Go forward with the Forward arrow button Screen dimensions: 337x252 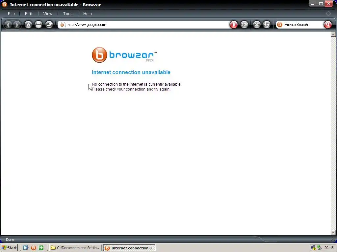[x=17, y=25]
